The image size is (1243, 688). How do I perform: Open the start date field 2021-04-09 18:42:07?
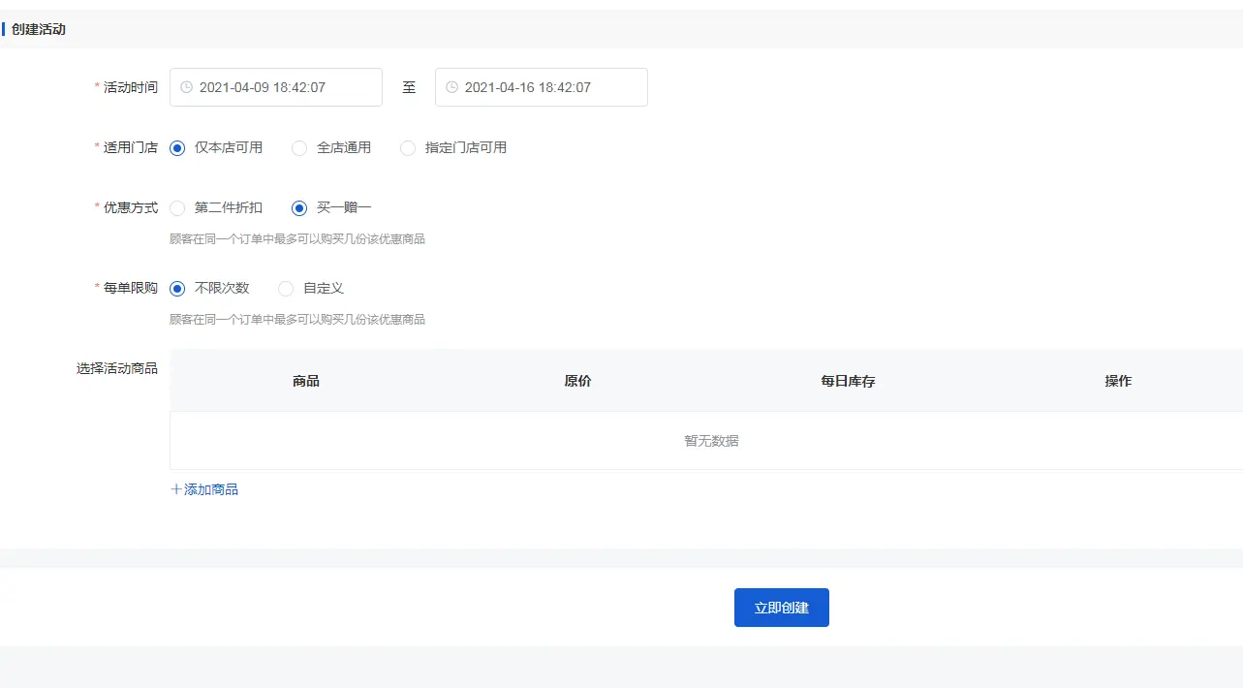pos(276,87)
